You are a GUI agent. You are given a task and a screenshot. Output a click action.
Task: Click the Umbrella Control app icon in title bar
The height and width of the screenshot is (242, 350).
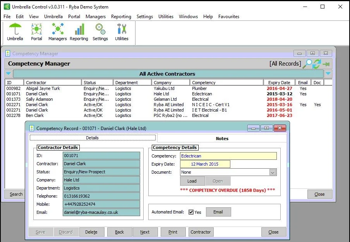[x=7, y=7]
